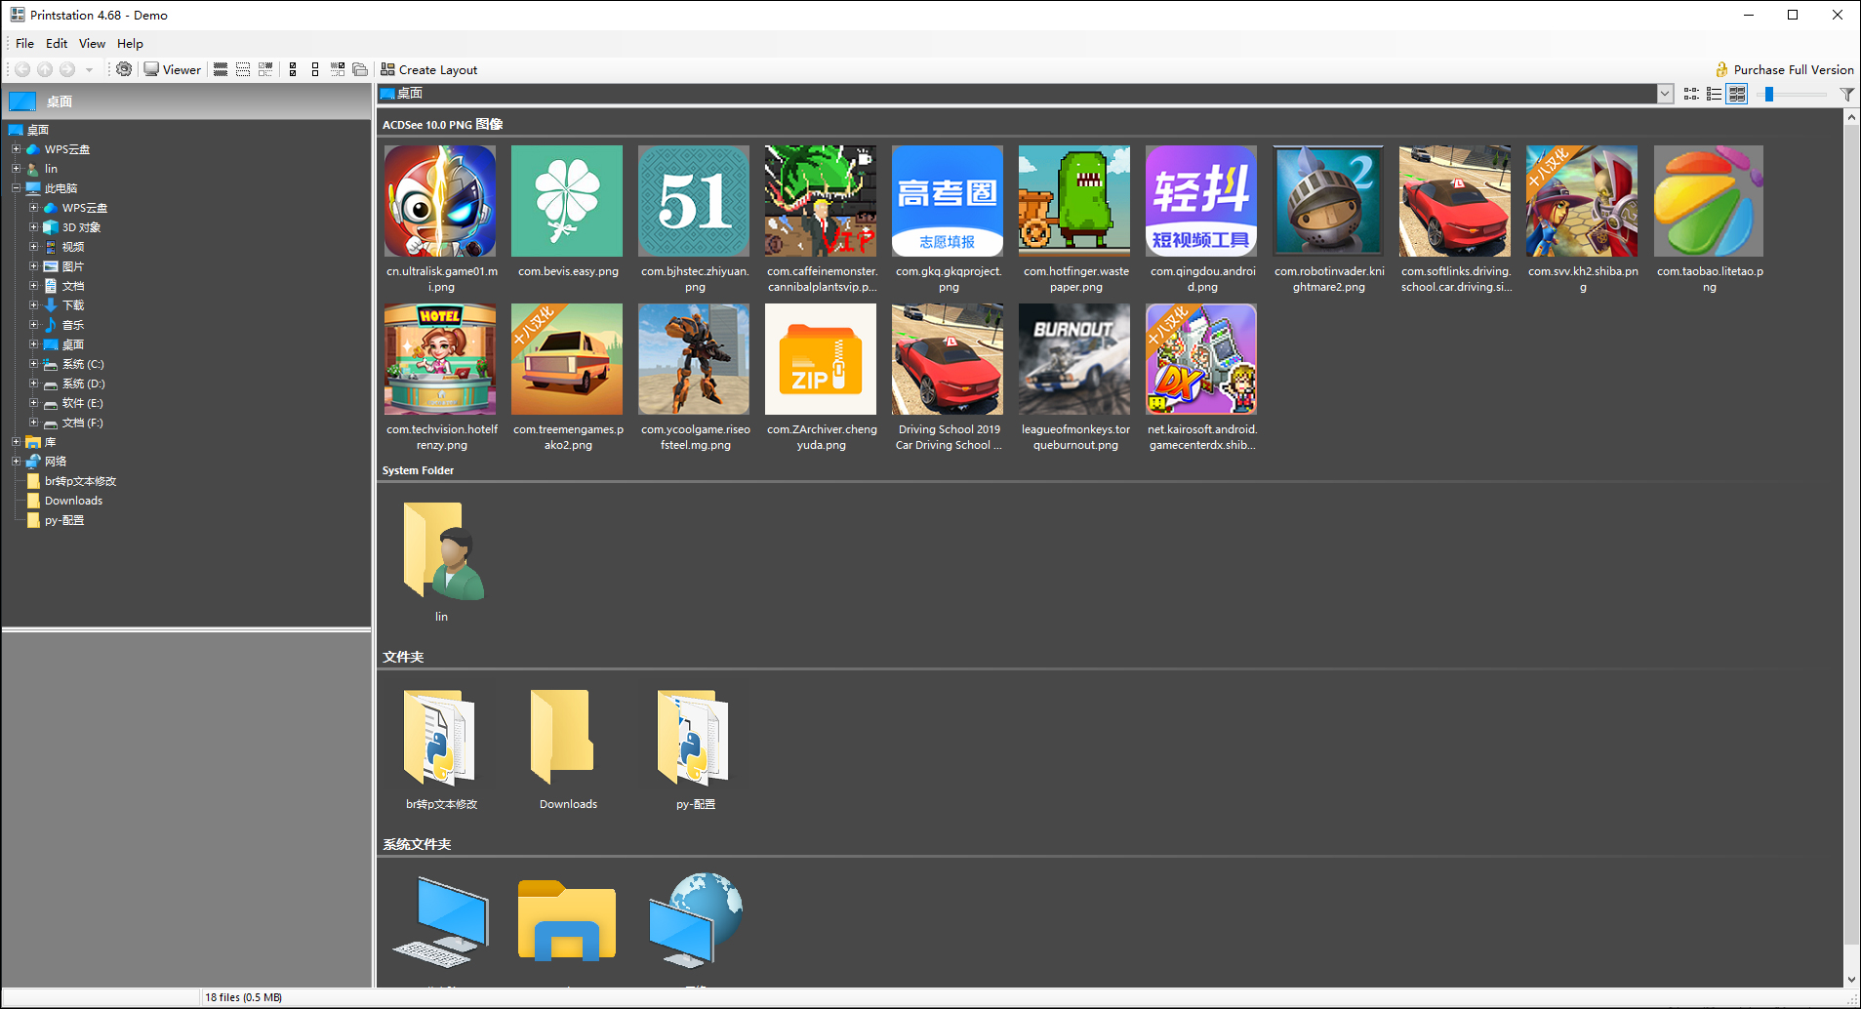This screenshot has width=1861, height=1009.
Task: Select the py-配置 folder icon in file pane
Action: coord(694,738)
